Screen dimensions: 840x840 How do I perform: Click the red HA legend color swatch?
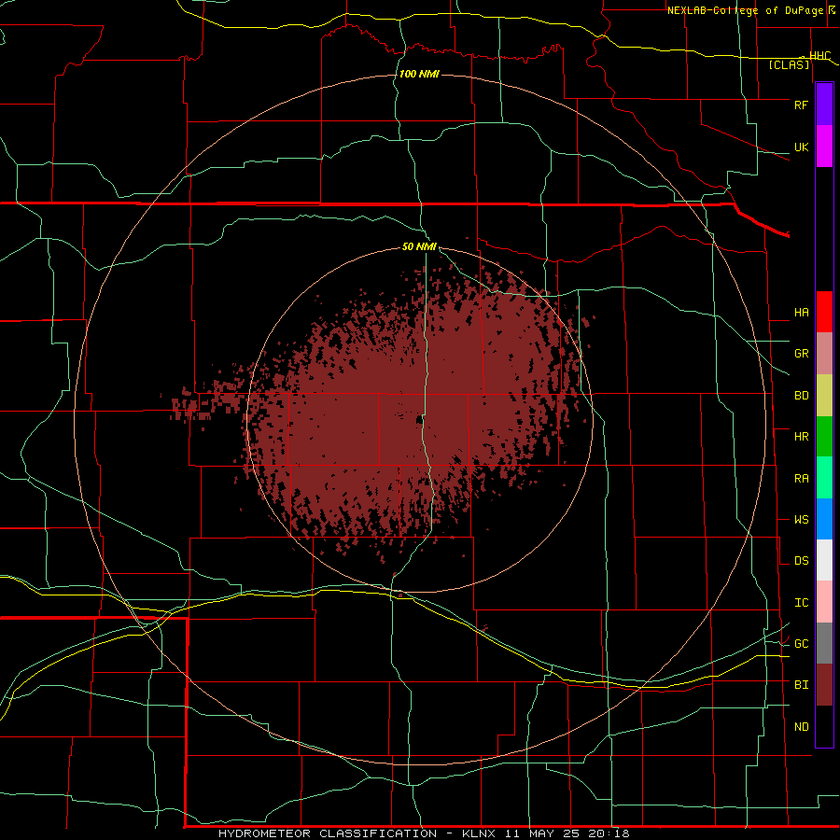coord(824,312)
